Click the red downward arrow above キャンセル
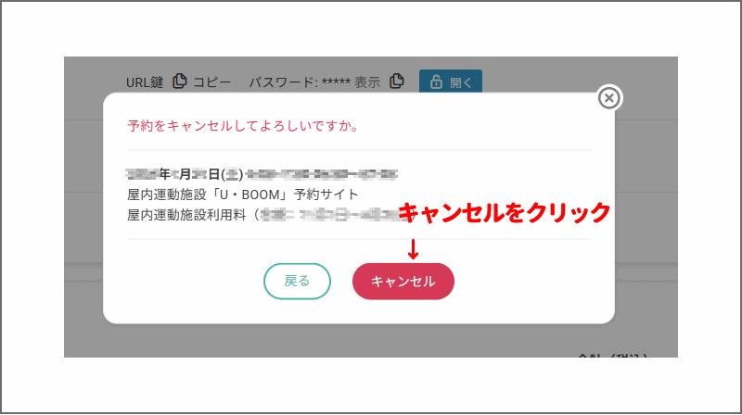 (413, 246)
